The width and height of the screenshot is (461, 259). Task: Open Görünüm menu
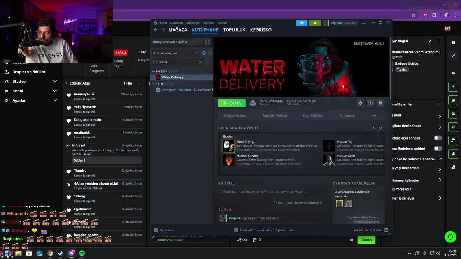176,23
